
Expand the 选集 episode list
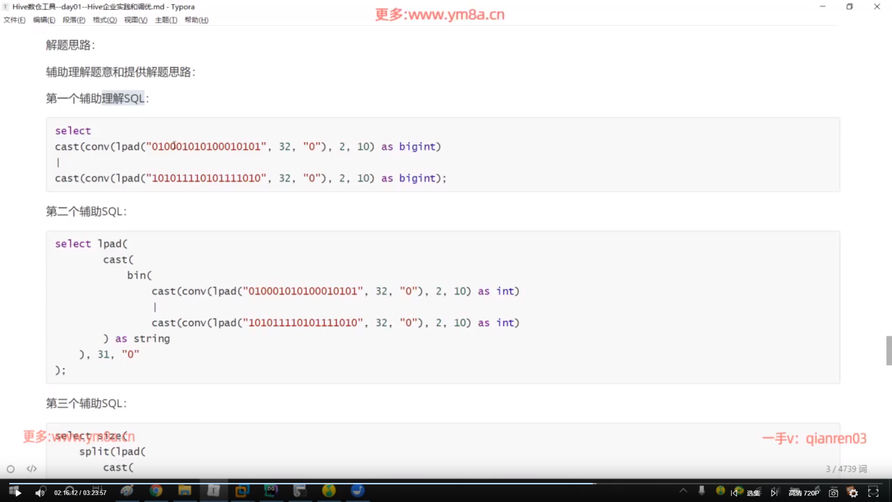click(x=754, y=493)
